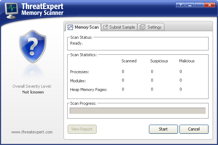Click the blue question-mark shield icon

point(33,46)
